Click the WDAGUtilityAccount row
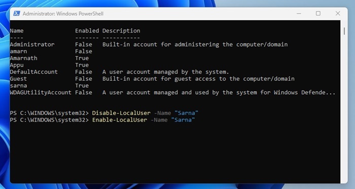Viewport: 355px width, 189px height. click(172, 92)
